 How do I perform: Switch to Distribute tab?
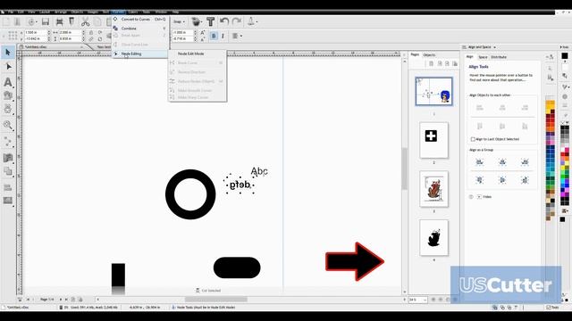click(499, 57)
